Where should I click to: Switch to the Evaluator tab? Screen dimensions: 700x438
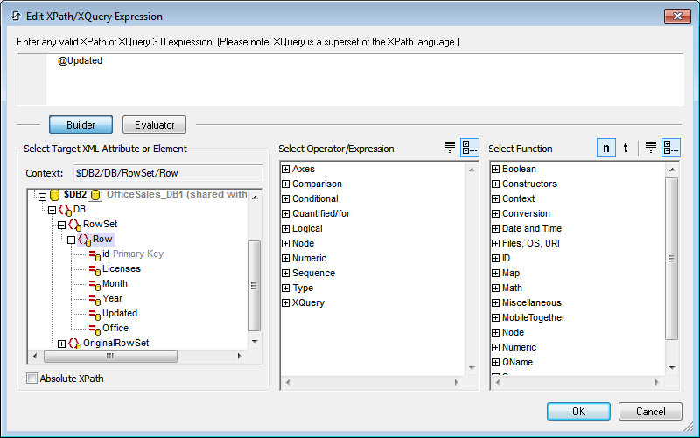(154, 125)
